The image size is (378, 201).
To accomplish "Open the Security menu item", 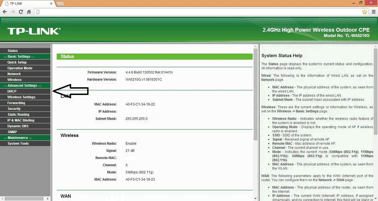I will tap(25, 109).
